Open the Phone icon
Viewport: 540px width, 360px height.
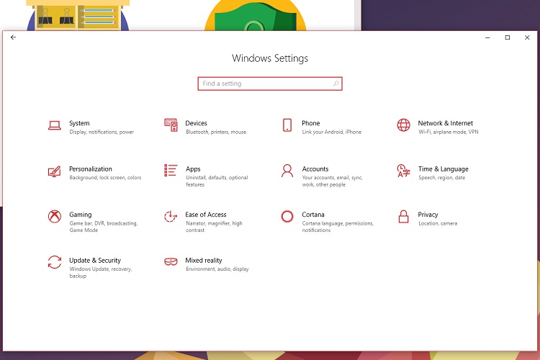(x=287, y=125)
